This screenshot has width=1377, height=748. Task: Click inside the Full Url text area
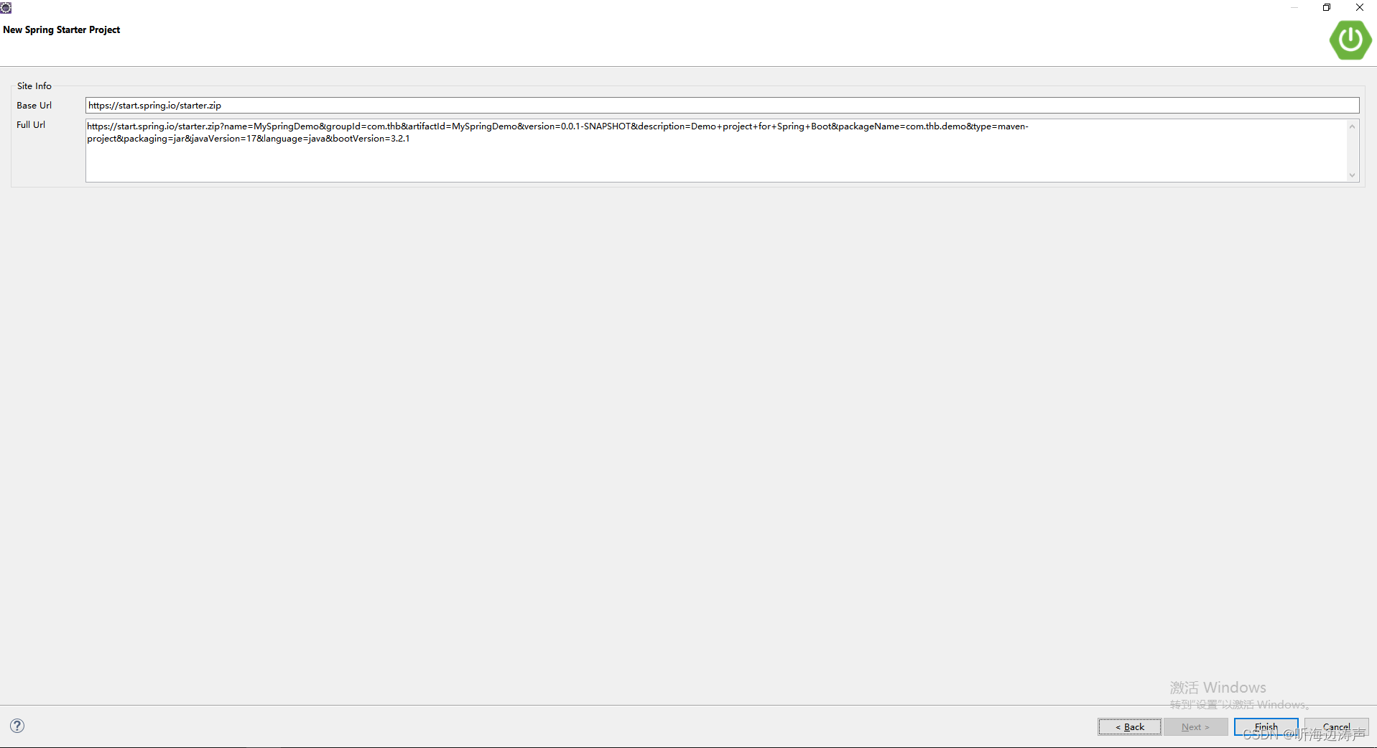pyautogui.click(x=716, y=150)
